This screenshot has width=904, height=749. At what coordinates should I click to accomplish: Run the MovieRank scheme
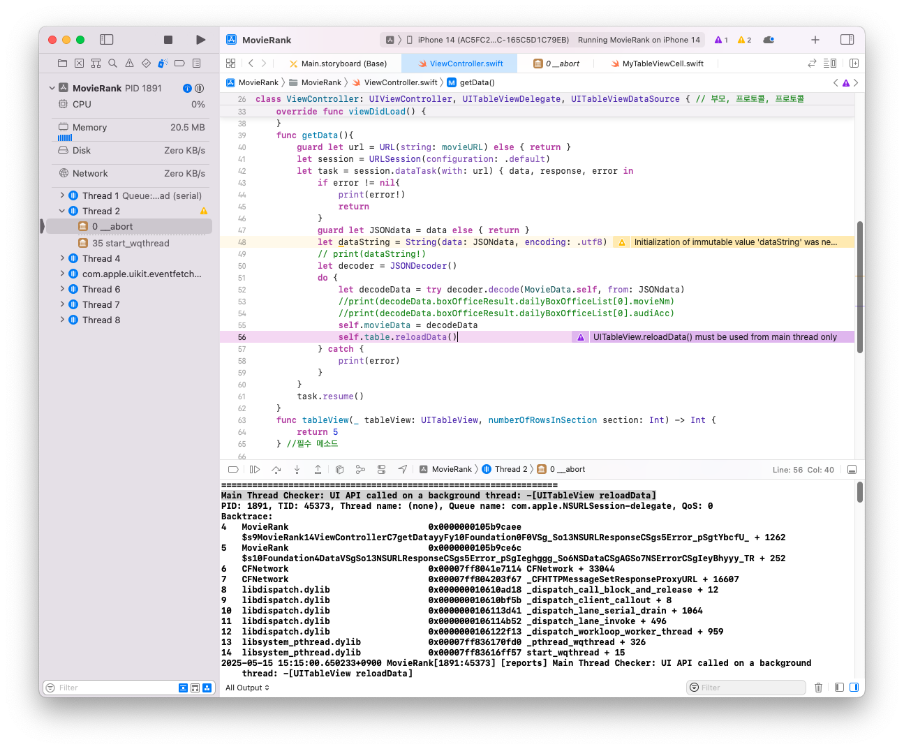pyautogui.click(x=200, y=40)
